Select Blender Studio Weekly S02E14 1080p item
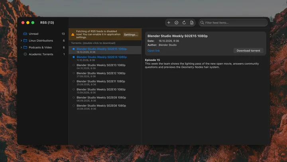 105,58
